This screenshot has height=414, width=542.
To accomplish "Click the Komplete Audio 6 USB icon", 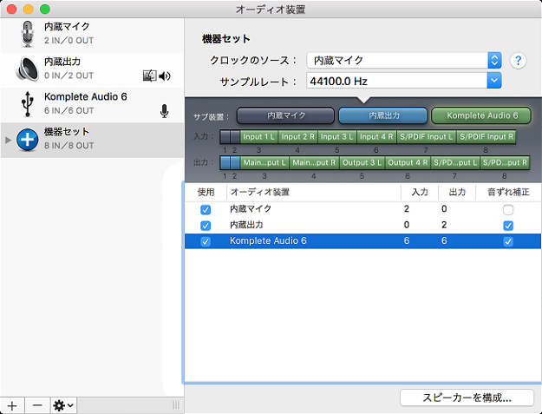I will 27,104.
